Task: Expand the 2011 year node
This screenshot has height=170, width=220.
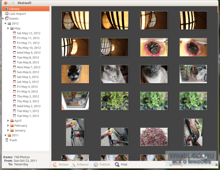Action: [x=6, y=135]
